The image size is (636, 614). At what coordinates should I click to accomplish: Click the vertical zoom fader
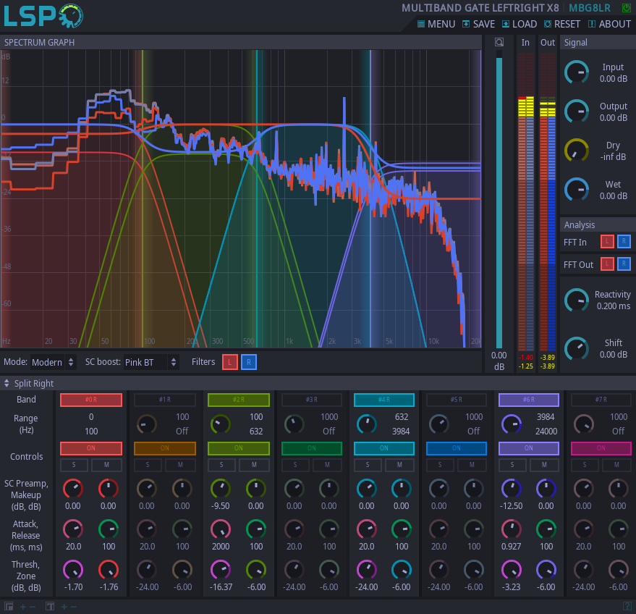499,201
